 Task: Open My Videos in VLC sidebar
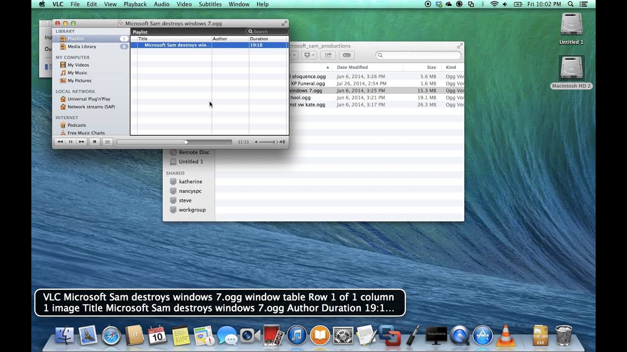(78, 65)
